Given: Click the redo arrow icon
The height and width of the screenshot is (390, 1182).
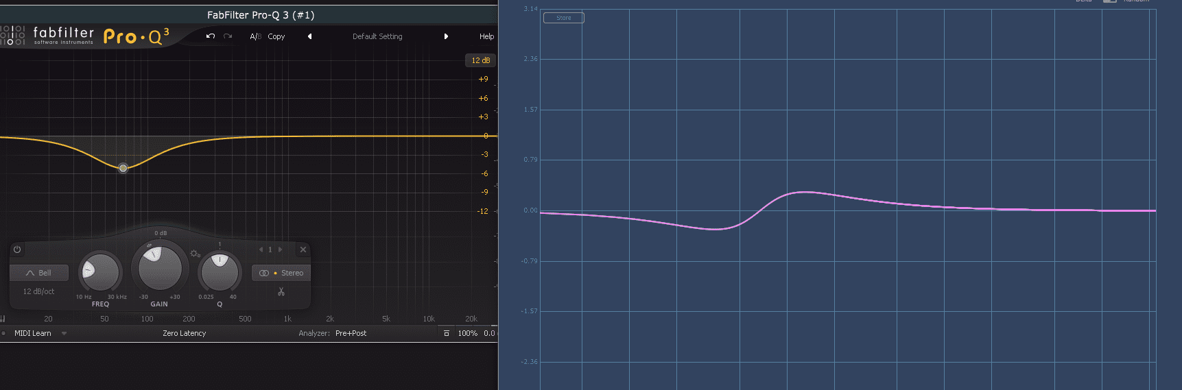Looking at the screenshot, I should pos(228,36).
